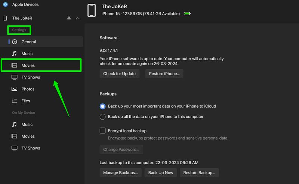
Task: Select back up to iCloud radio option
Action: [103, 106]
